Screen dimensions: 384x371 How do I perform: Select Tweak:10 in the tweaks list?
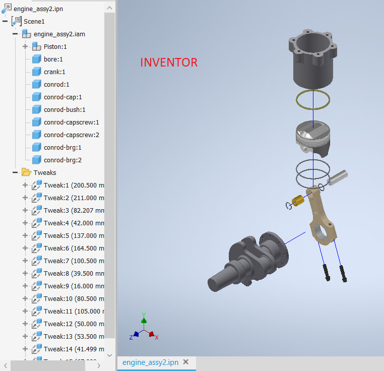coord(73,298)
